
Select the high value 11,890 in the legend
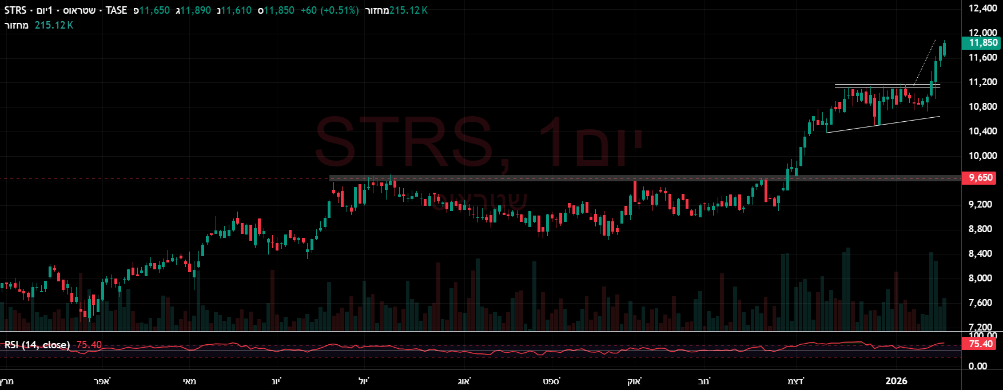196,10
